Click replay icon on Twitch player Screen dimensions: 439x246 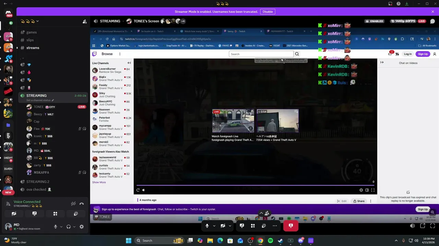point(138,190)
